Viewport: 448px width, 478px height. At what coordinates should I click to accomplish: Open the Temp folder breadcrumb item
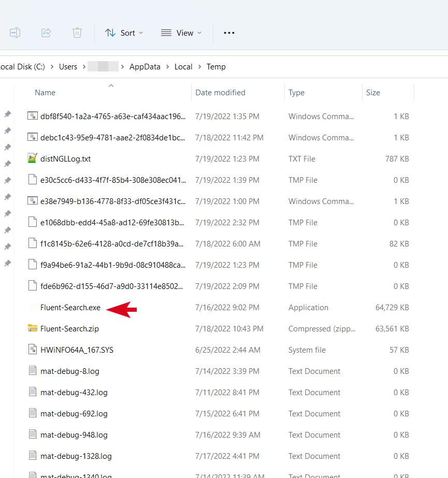pos(216,66)
